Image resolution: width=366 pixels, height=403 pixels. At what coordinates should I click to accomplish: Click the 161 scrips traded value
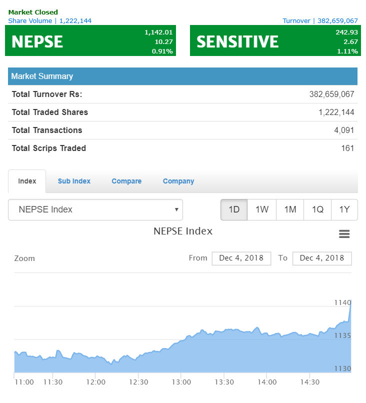(347, 148)
